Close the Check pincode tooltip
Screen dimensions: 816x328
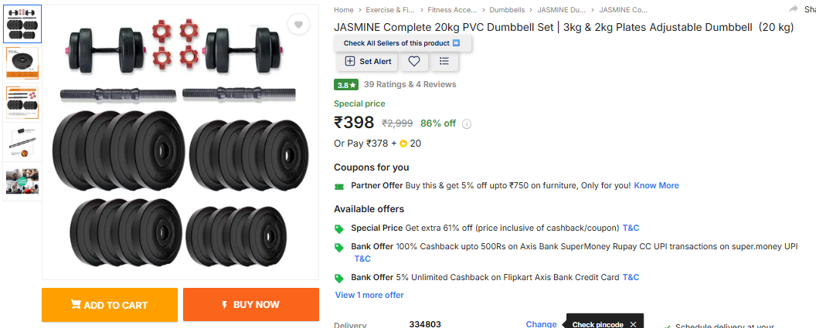coord(634,324)
